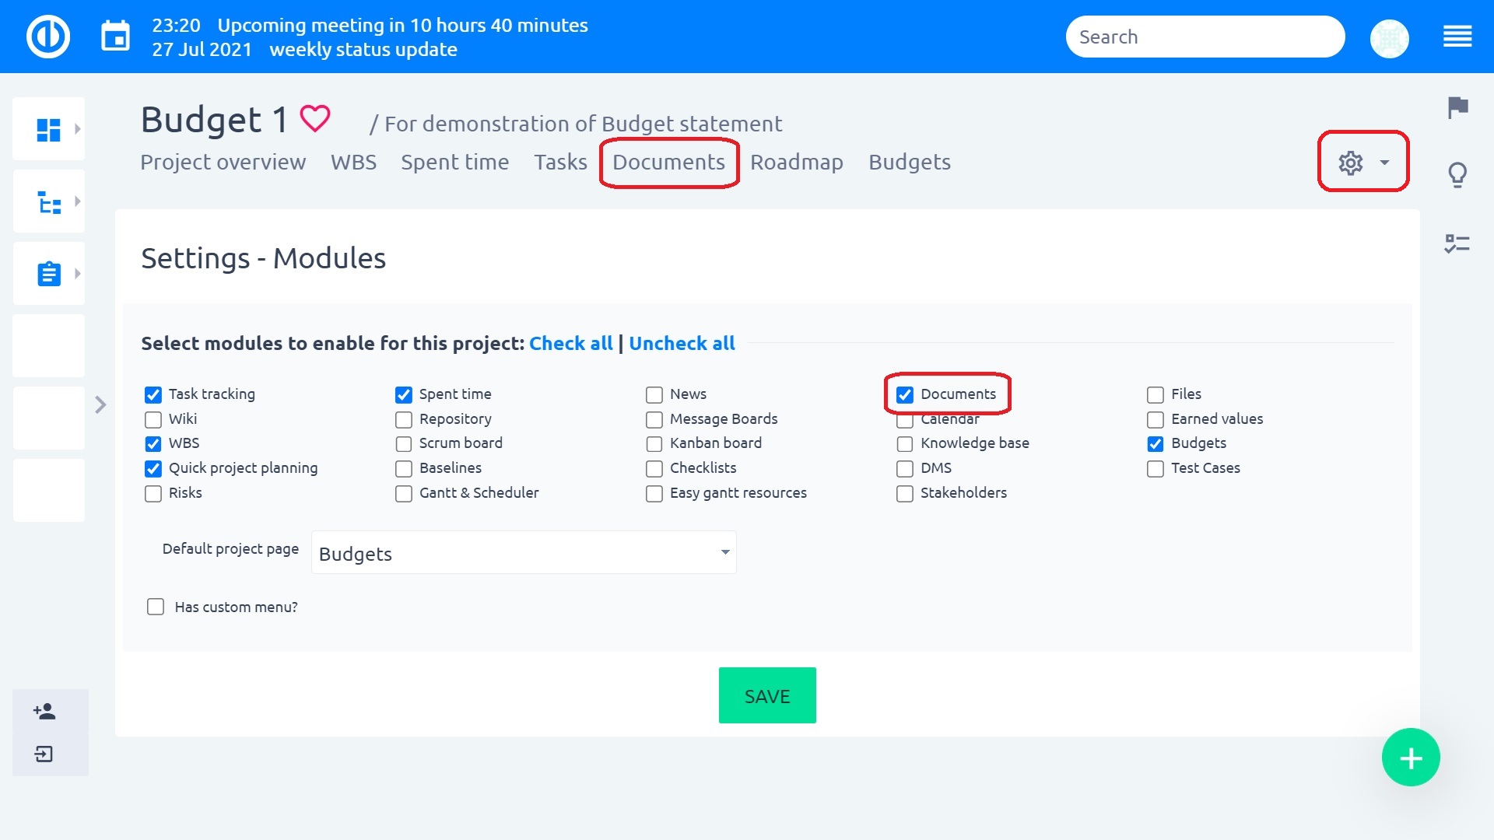Screen dimensions: 1494x840
Task: Click the task checklist icon on the right edge
Action: pos(1458,243)
